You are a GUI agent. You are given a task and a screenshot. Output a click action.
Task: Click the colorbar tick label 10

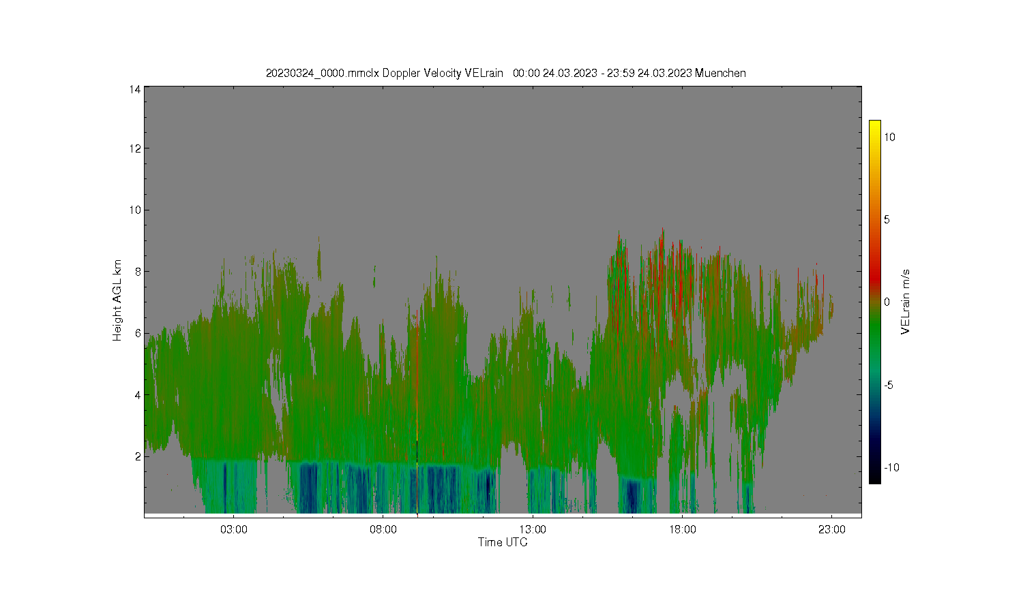click(890, 137)
